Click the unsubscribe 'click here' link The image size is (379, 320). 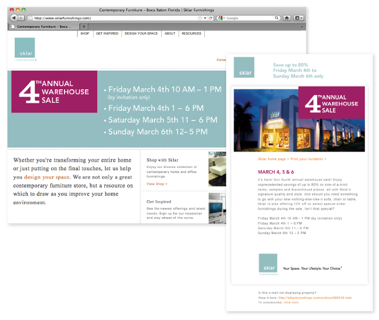pos(291,302)
